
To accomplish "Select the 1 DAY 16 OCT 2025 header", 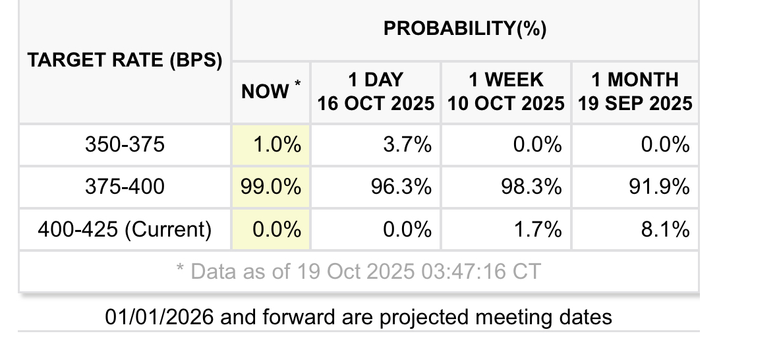I will [376, 92].
